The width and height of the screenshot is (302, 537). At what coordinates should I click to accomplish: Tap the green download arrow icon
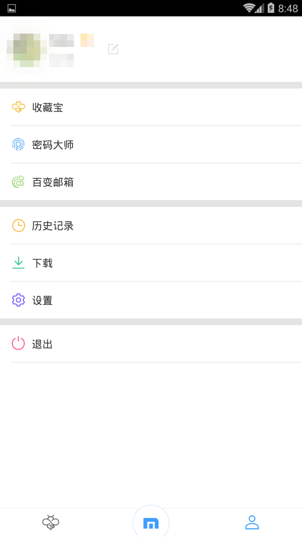click(18, 263)
